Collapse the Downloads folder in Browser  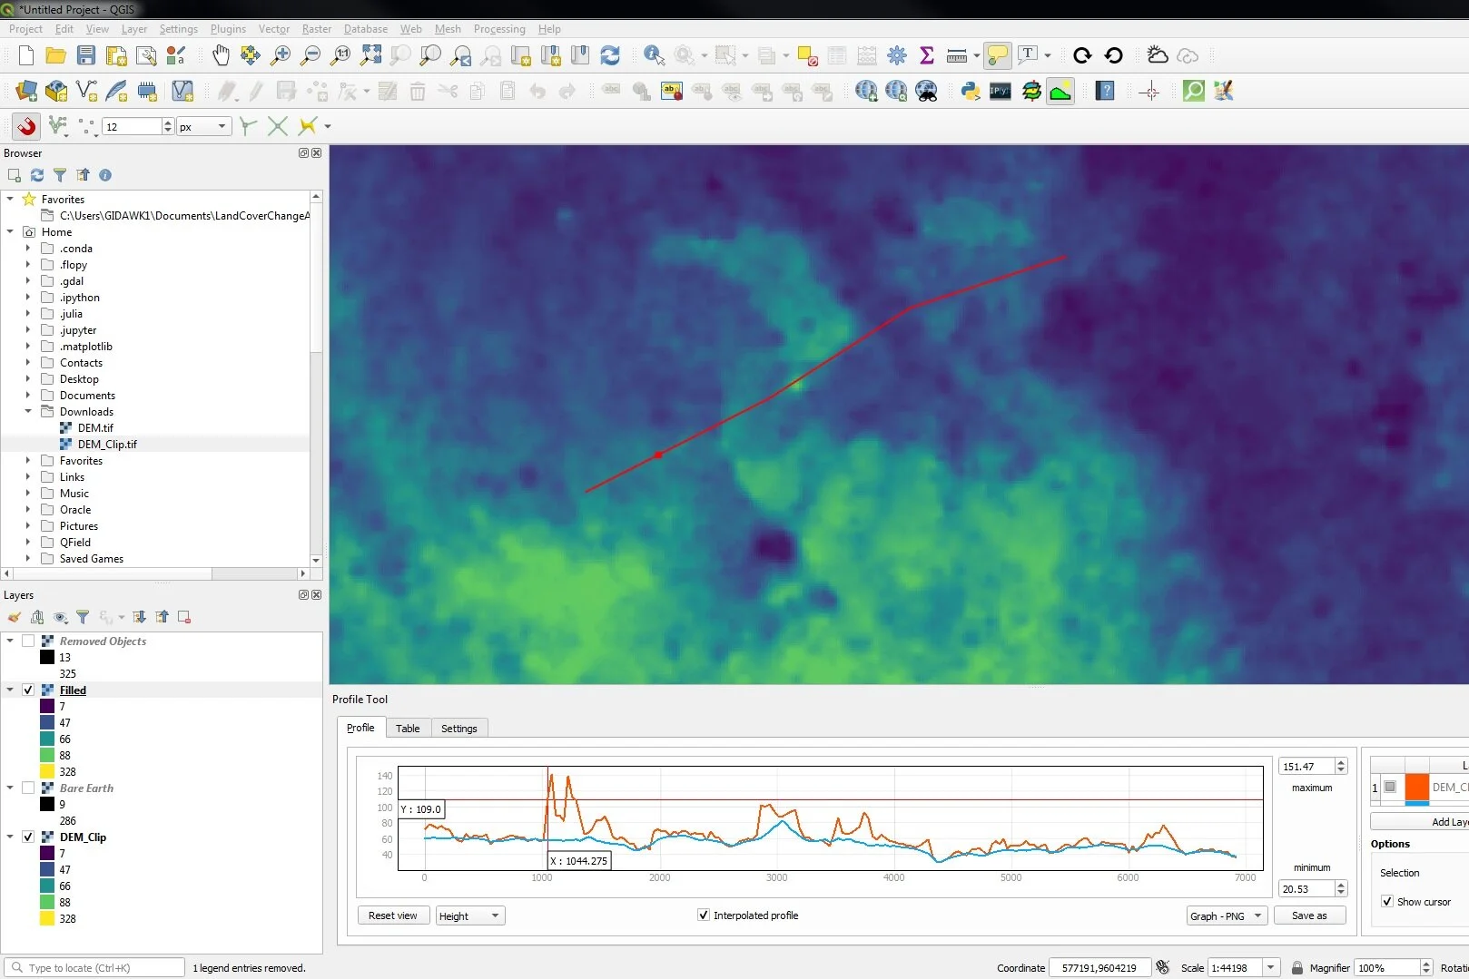27,411
